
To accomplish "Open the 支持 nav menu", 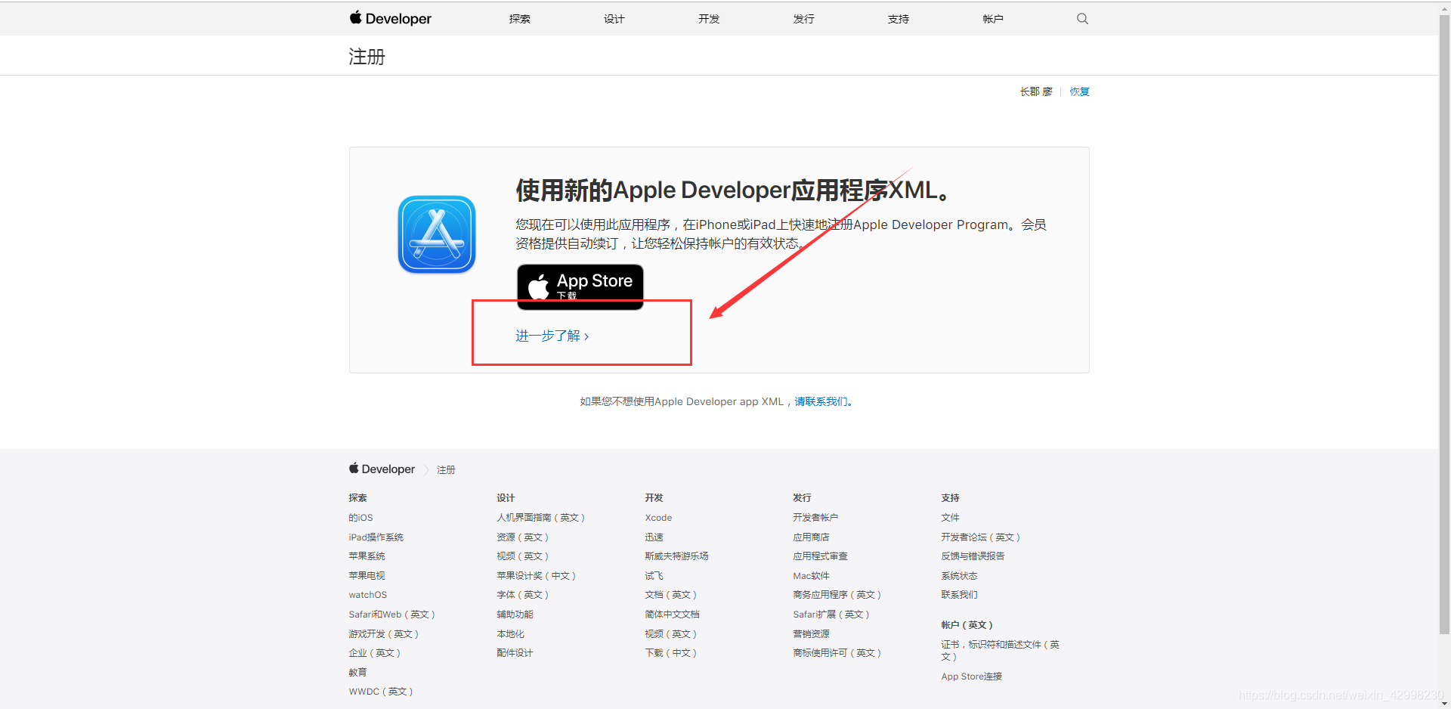I will tap(899, 19).
